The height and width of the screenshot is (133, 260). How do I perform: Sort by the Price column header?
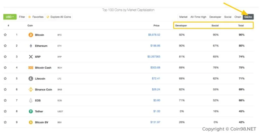[x=156, y=26]
